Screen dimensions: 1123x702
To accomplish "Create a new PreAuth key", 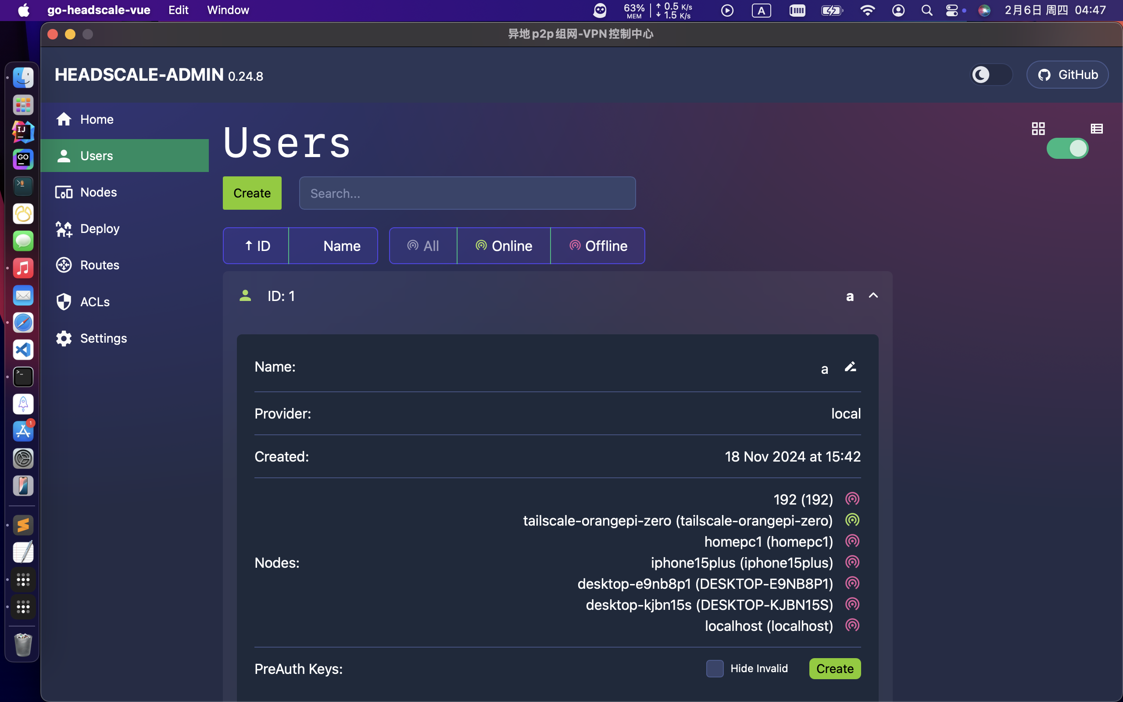I will click(x=835, y=669).
